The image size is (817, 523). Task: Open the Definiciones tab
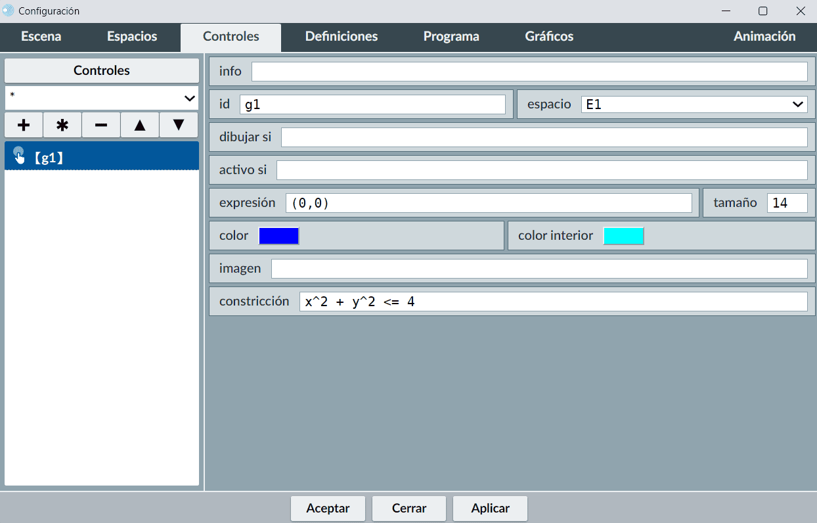[x=342, y=37]
